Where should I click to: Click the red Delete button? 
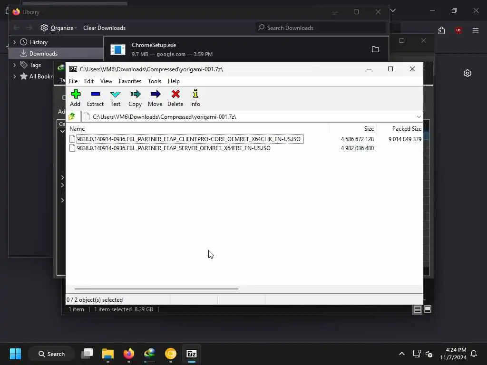[x=175, y=98]
